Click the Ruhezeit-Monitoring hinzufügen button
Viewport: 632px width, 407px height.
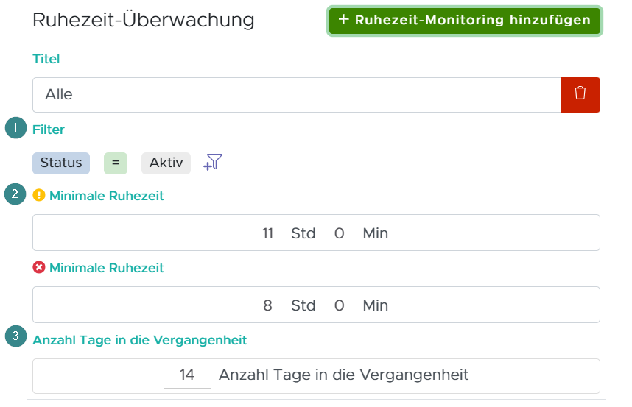[x=465, y=21]
